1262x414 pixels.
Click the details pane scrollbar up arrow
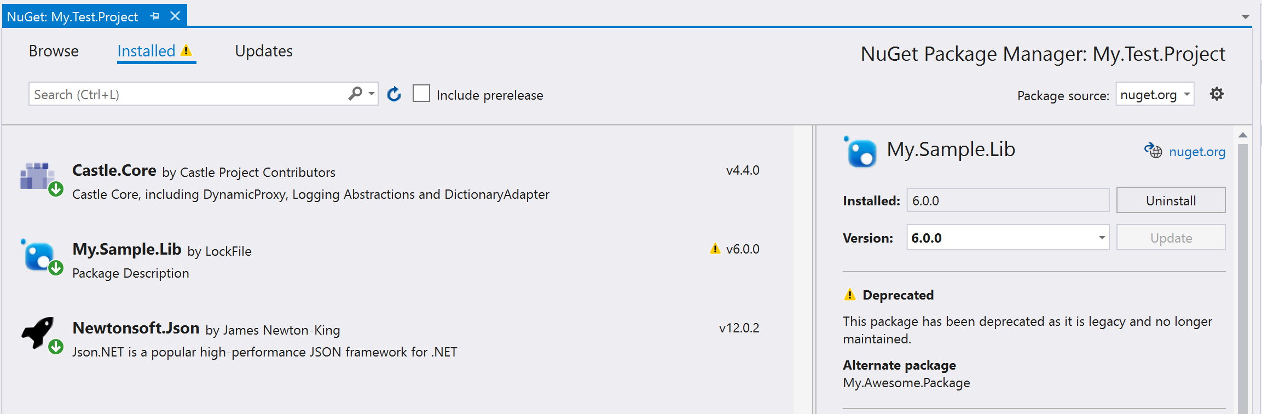tap(1243, 135)
